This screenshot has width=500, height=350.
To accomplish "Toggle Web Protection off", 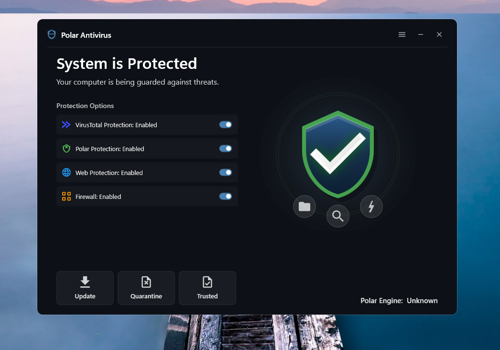I will [226, 173].
